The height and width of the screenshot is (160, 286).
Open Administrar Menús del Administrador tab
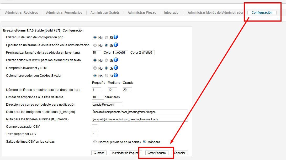(216, 12)
